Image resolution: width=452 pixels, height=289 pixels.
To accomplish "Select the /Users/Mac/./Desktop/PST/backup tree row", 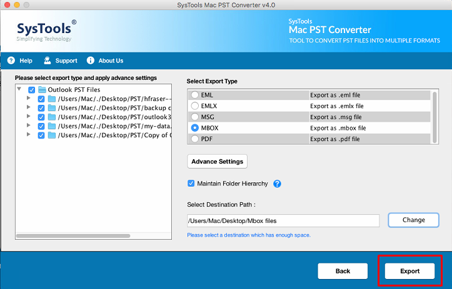I will [114, 108].
